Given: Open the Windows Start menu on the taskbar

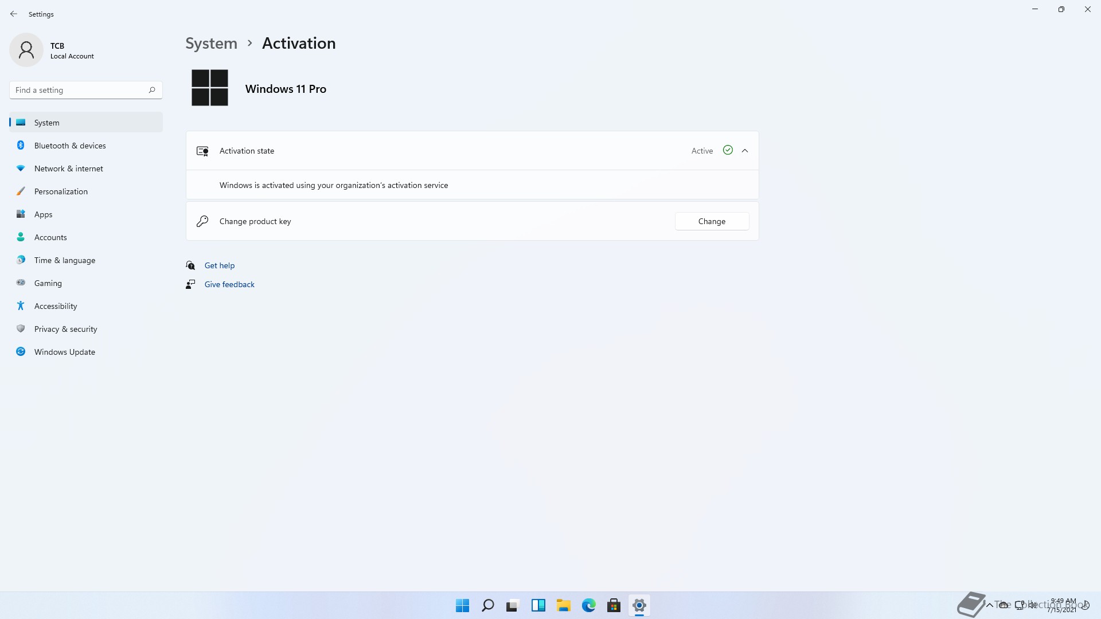Looking at the screenshot, I should tap(462, 605).
